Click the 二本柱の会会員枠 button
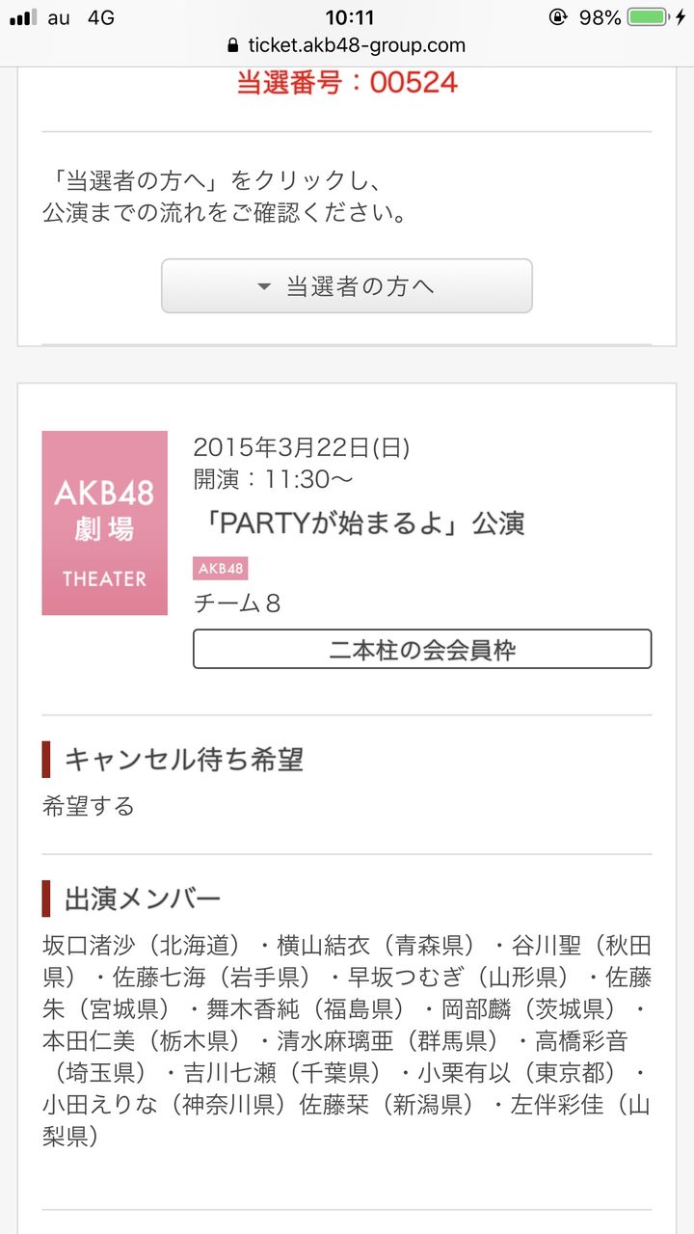 click(x=422, y=649)
